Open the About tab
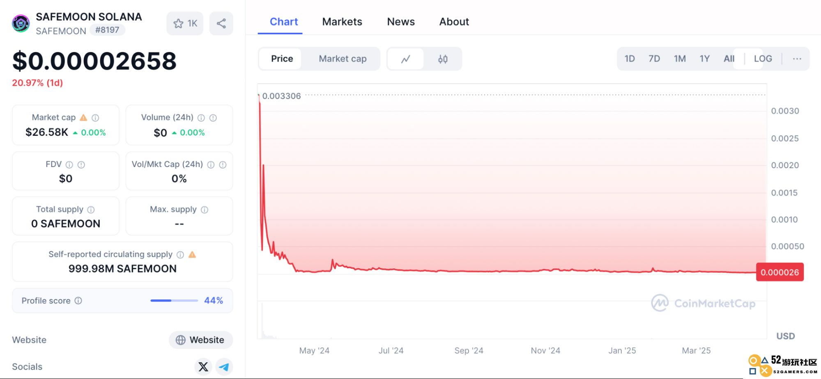This screenshot has height=379, width=821. tap(454, 22)
